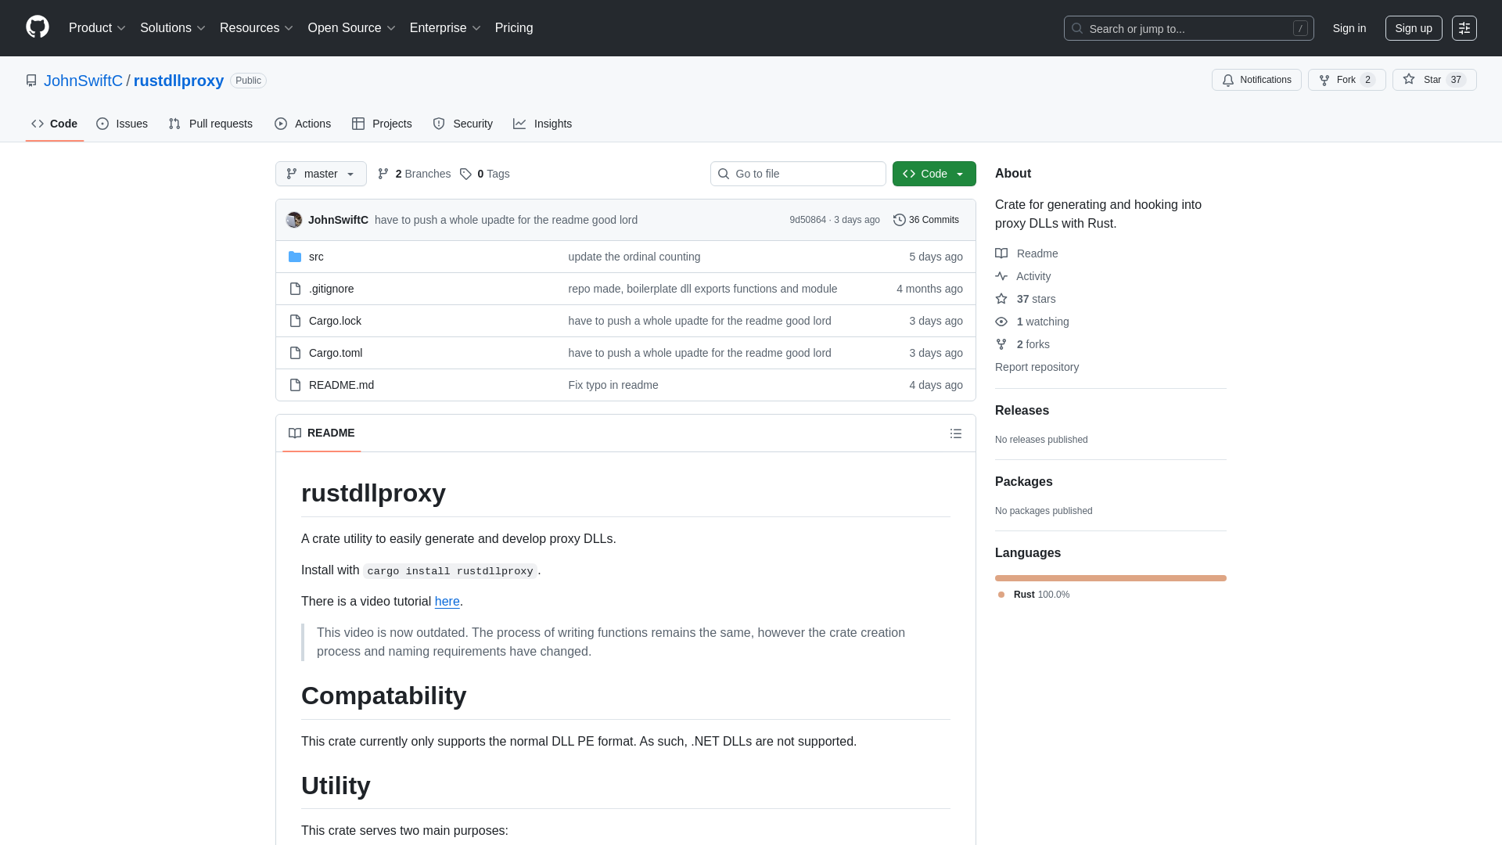1502x845 pixels.
Task: Click the repository book icon beside JohnSwiftC
Action: 31,81
